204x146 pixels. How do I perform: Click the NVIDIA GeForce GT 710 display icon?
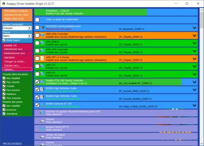43,105
